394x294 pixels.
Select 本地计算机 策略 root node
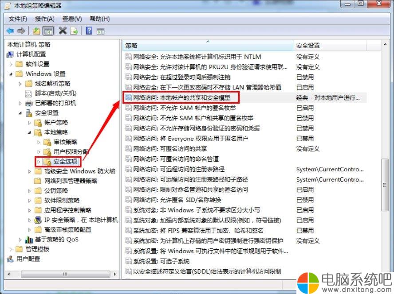point(29,45)
